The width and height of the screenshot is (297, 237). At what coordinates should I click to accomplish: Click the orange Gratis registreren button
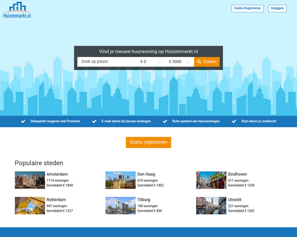[148, 142]
